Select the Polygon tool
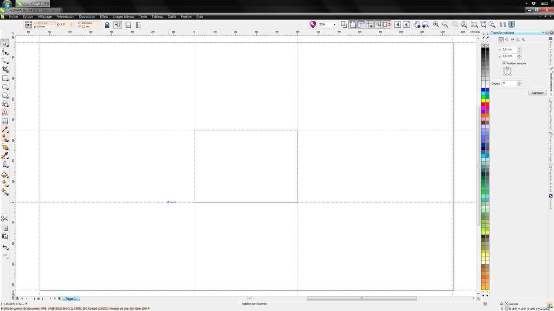The width and height of the screenshot is (554, 311). 5,95
